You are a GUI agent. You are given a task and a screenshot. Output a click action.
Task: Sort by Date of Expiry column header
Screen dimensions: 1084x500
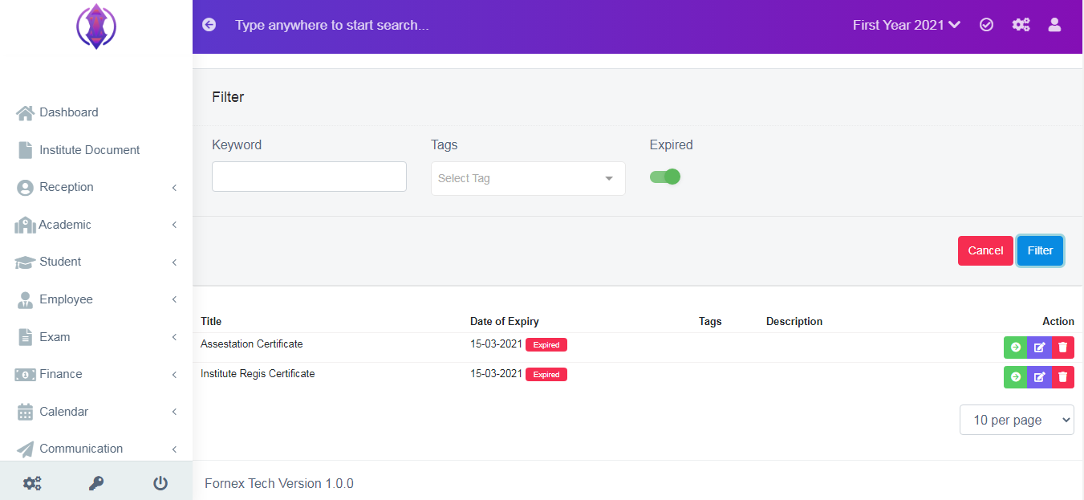[505, 321]
